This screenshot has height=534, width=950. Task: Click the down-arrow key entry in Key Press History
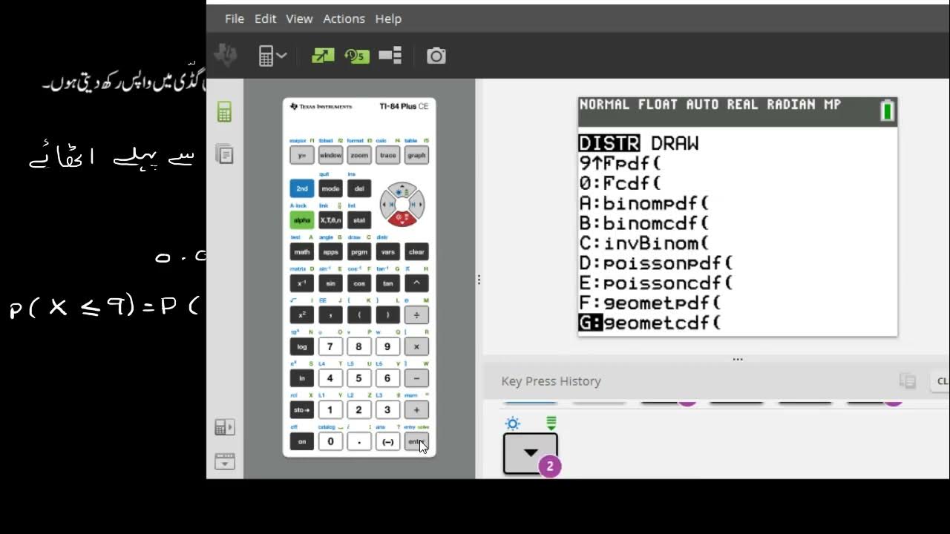point(531,452)
